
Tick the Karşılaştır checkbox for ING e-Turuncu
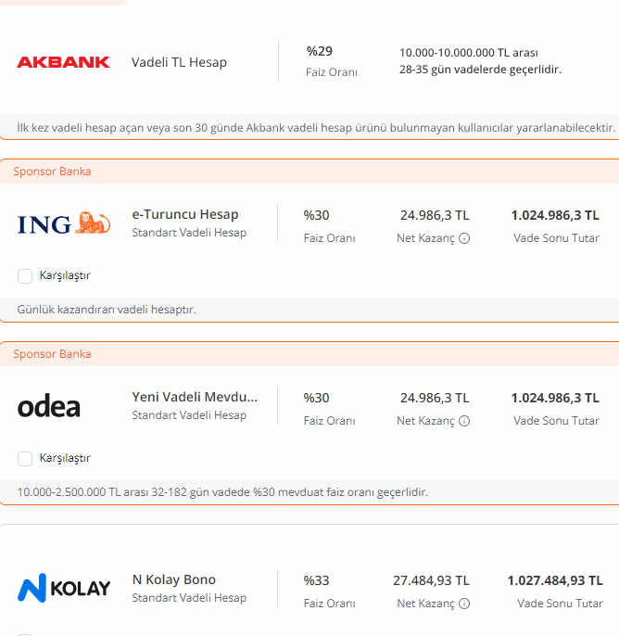click(25, 275)
